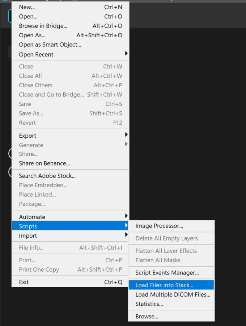This screenshot has width=246, height=326.
Task: Click Flatten All Masks
Action: point(171,260)
